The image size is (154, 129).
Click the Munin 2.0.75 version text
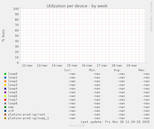point(77,126)
